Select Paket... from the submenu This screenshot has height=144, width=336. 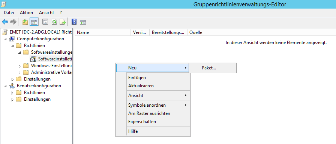tap(213, 68)
